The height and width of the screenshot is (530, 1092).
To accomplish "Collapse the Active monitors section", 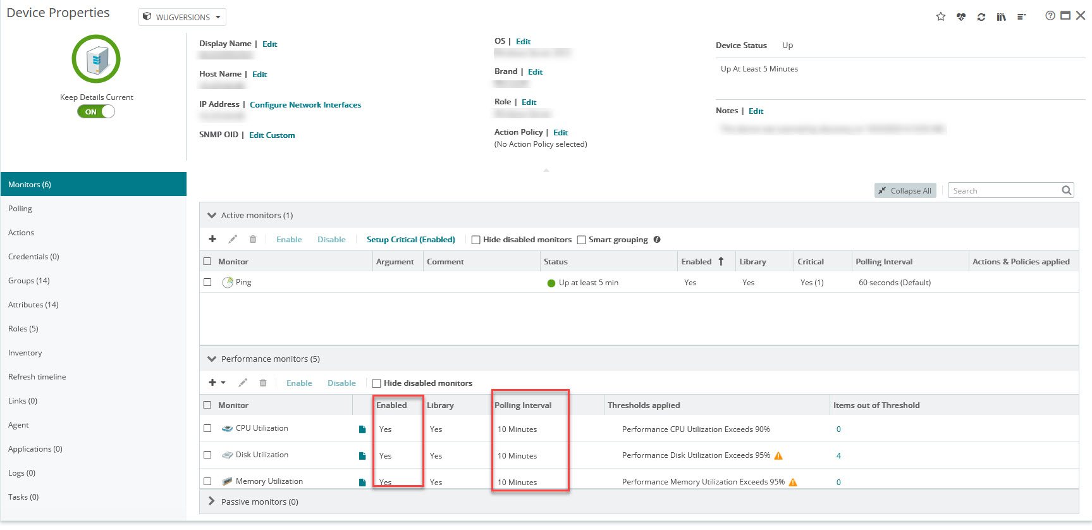I will pyautogui.click(x=212, y=216).
